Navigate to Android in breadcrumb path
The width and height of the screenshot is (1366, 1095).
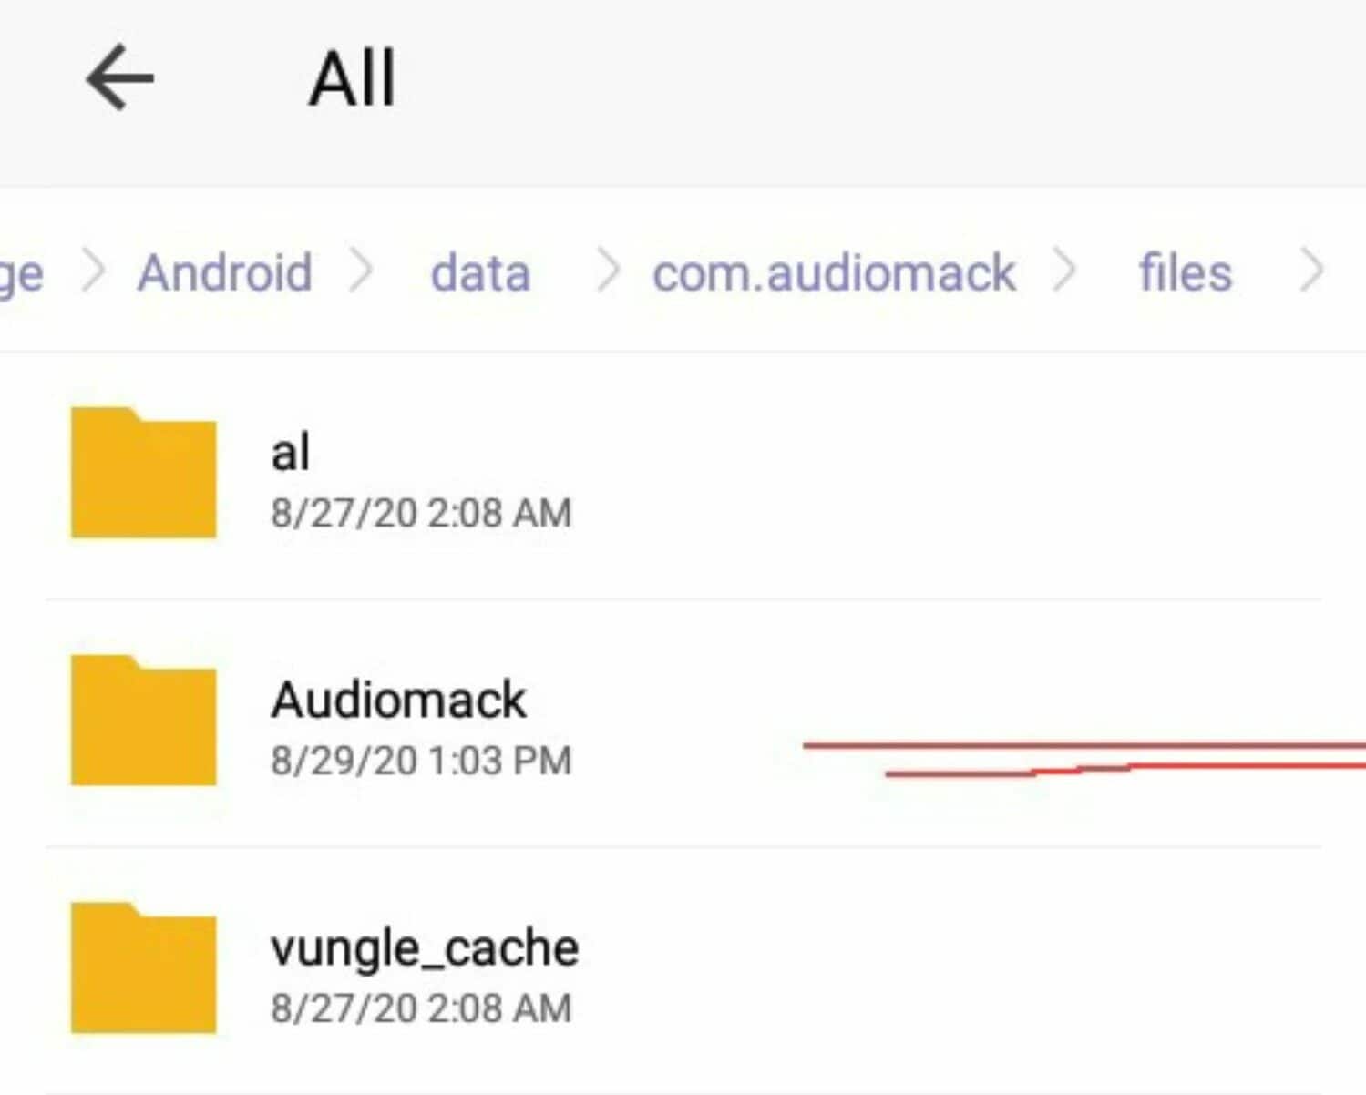click(225, 272)
